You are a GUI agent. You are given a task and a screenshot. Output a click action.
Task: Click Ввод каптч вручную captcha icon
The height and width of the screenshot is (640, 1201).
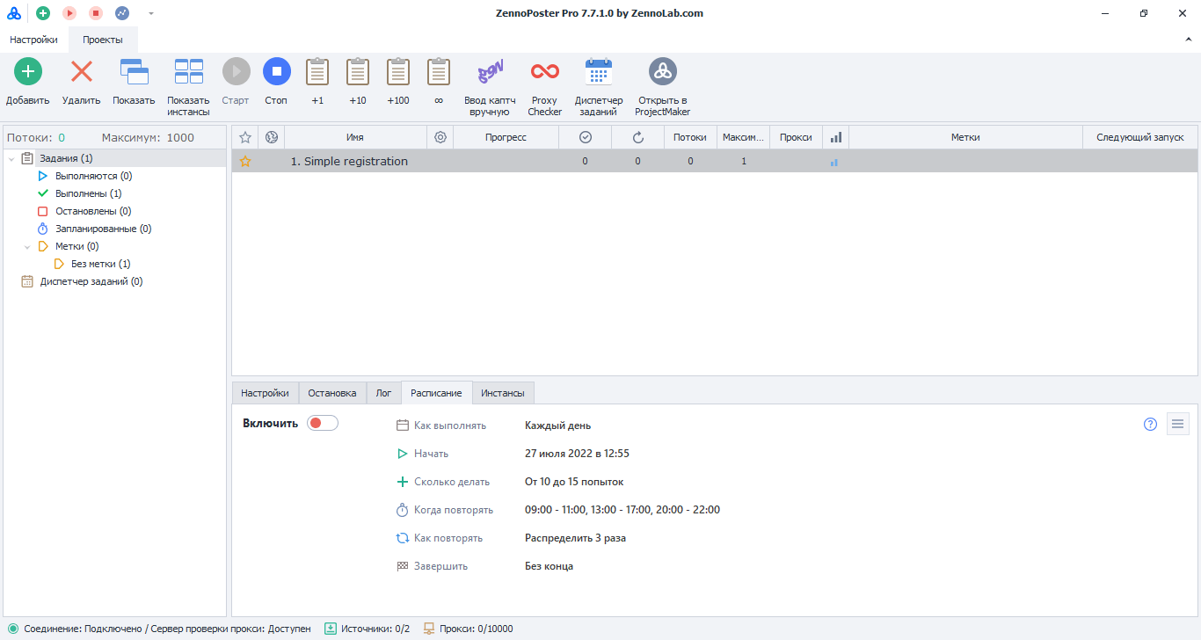pyautogui.click(x=490, y=72)
